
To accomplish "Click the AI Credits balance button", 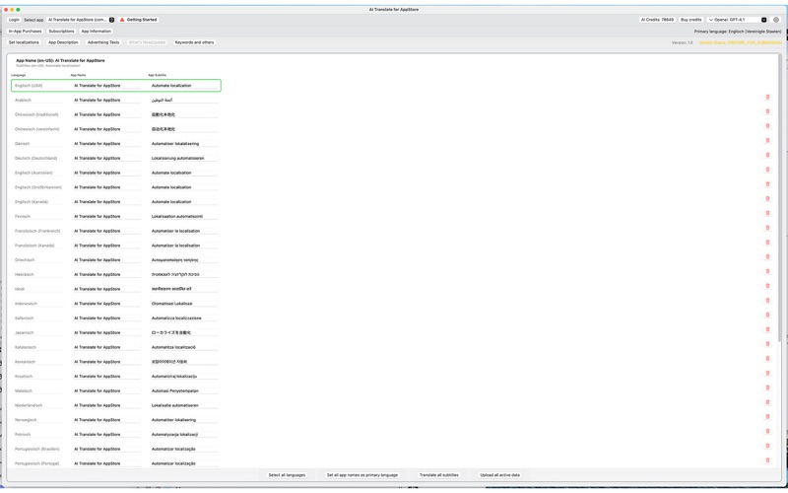I will coord(657,20).
